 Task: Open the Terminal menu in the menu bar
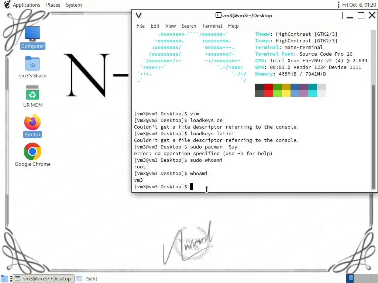click(x=212, y=26)
